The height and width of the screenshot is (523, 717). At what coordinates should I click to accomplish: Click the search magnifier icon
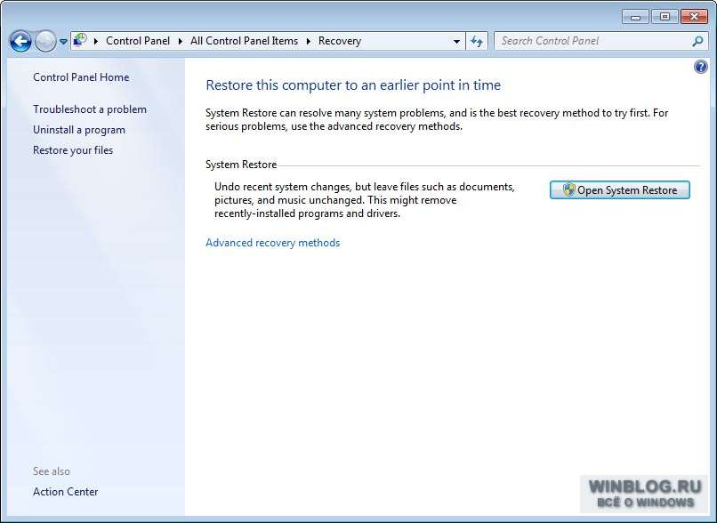[697, 41]
